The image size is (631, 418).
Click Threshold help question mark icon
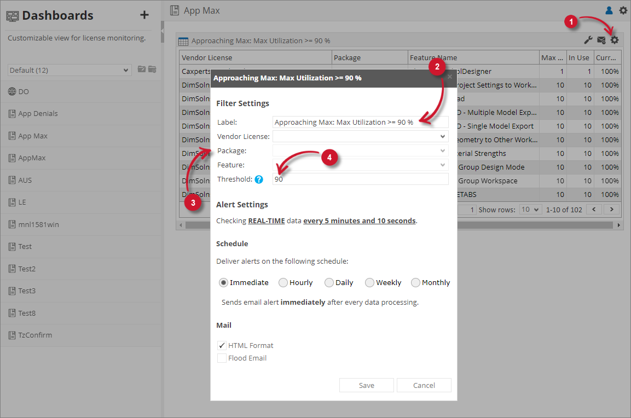click(259, 179)
